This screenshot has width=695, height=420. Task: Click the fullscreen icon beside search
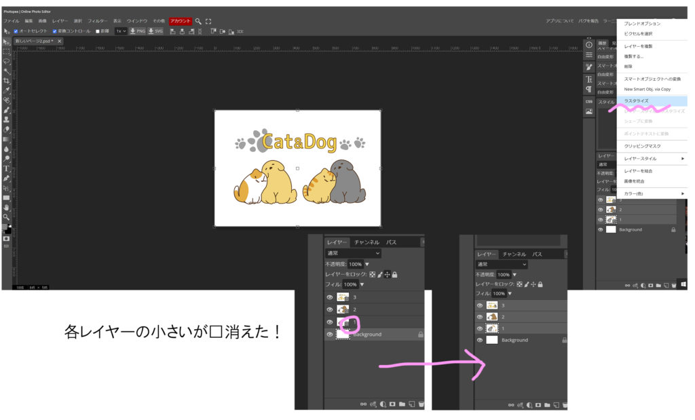pyautogui.click(x=208, y=21)
